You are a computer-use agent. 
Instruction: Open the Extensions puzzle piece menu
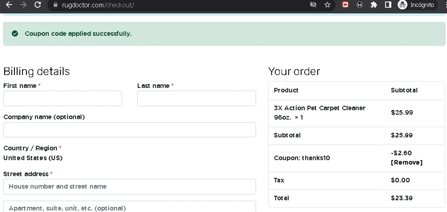(x=374, y=5)
